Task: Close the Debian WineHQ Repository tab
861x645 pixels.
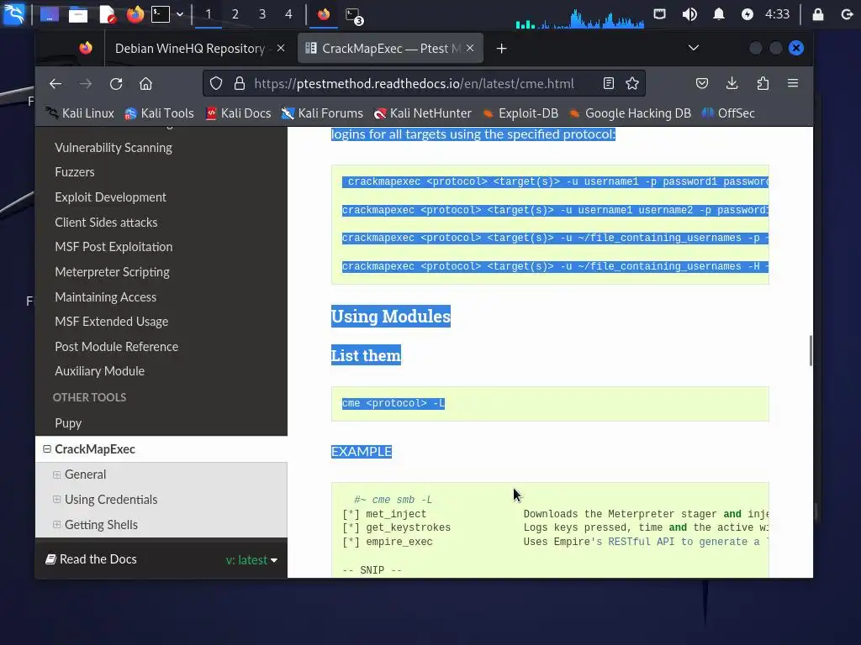Action: 281,48
